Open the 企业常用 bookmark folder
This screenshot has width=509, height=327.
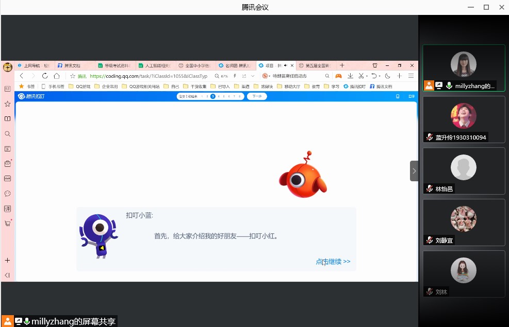[106, 87]
